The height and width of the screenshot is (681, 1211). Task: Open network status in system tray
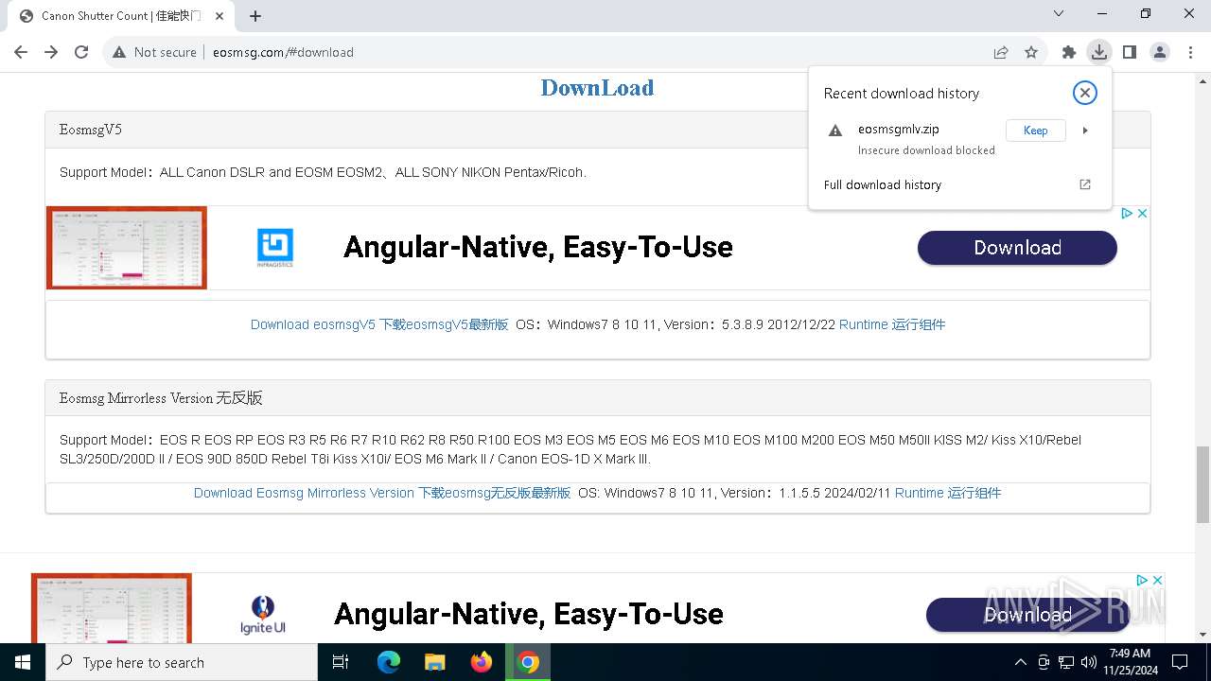coord(1066,662)
